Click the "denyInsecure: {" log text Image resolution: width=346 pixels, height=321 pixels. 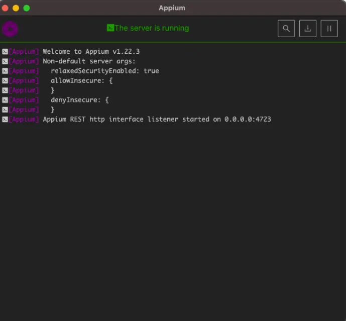[79, 100]
